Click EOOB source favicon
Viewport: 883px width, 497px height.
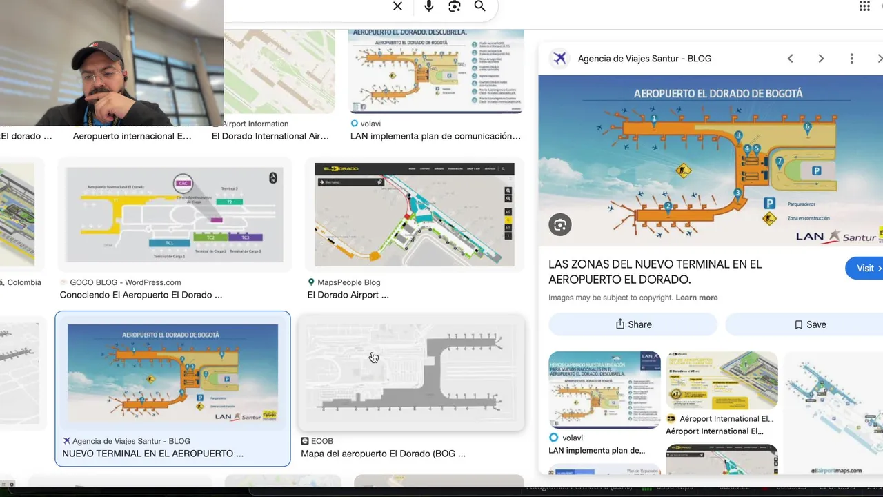click(305, 441)
